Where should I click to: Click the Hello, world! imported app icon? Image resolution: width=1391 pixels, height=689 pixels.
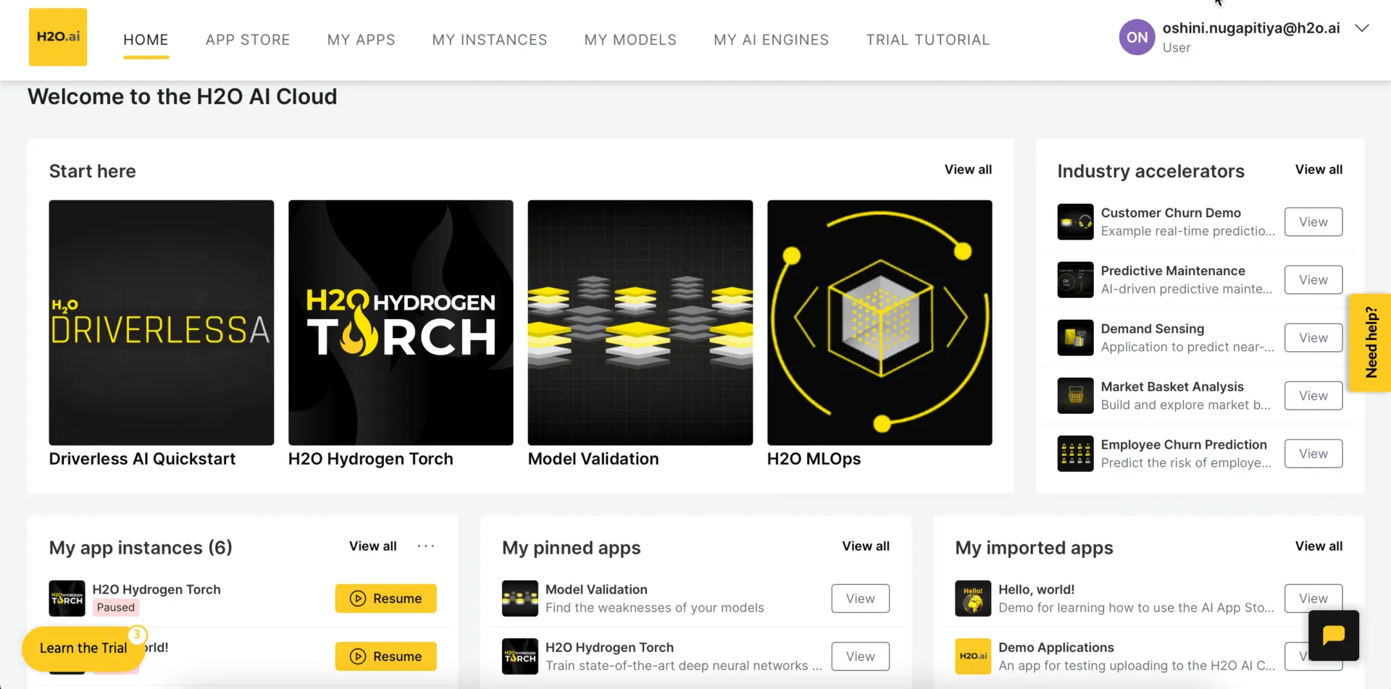pos(973,598)
